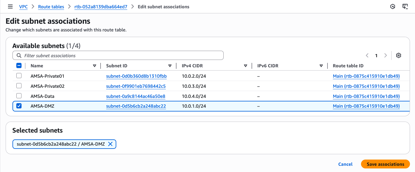Navigate to VPC breadcrumb

coord(23,7)
